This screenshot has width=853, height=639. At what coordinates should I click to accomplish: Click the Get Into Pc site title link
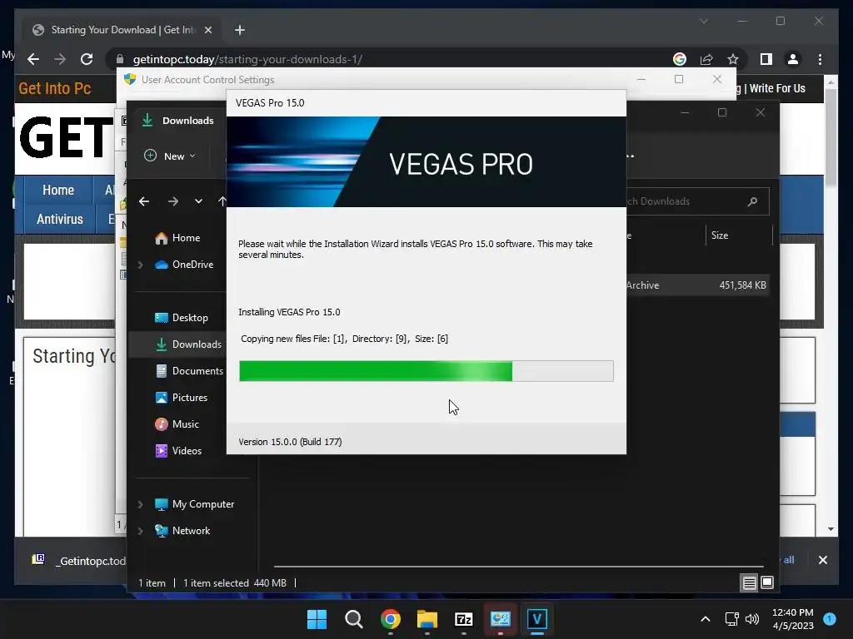(55, 88)
